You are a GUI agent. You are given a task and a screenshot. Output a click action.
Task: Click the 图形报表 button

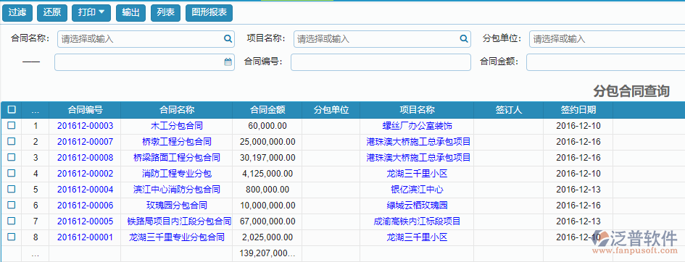(x=209, y=12)
